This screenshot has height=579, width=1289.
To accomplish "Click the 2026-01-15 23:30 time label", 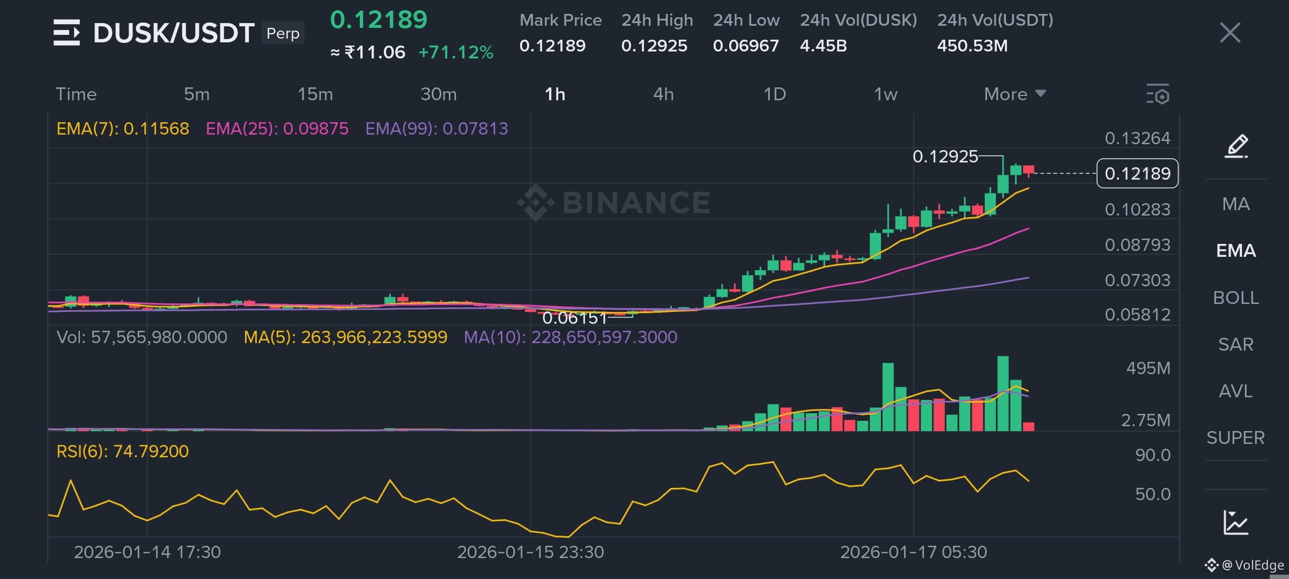I will coord(530,552).
